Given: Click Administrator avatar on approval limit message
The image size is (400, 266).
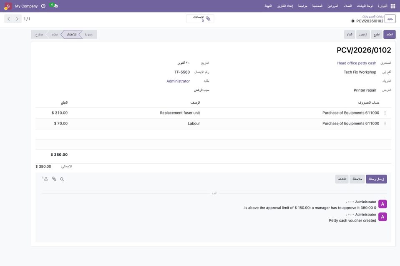Looking at the screenshot, I should pyautogui.click(x=382, y=204).
